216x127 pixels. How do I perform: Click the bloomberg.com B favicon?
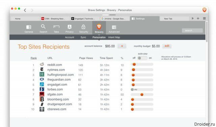point(42,99)
